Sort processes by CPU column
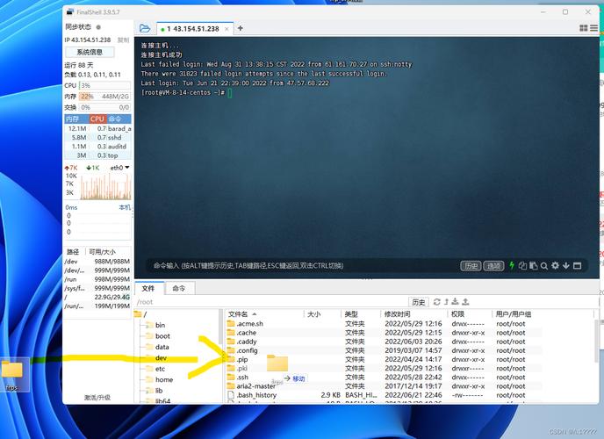The width and height of the screenshot is (604, 439). coord(97,119)
